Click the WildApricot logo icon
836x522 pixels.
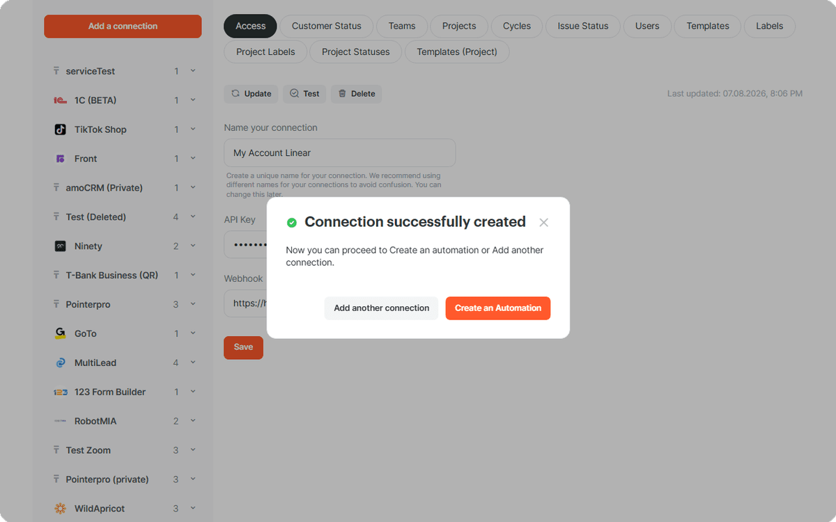click(x=61, y=509)
